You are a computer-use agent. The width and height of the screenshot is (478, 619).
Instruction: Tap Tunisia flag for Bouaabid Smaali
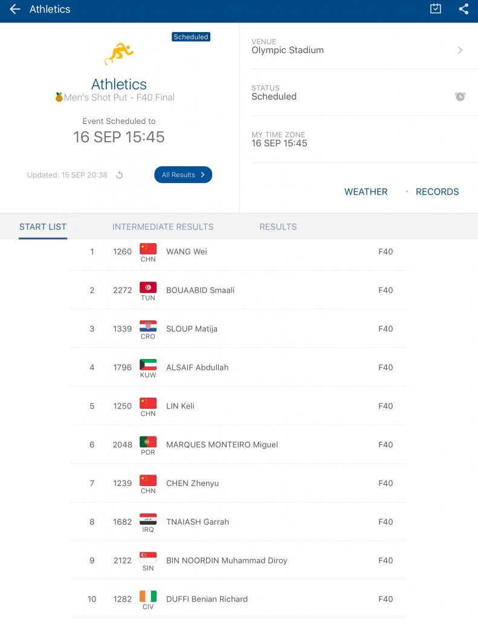click(x=148, y=287)
